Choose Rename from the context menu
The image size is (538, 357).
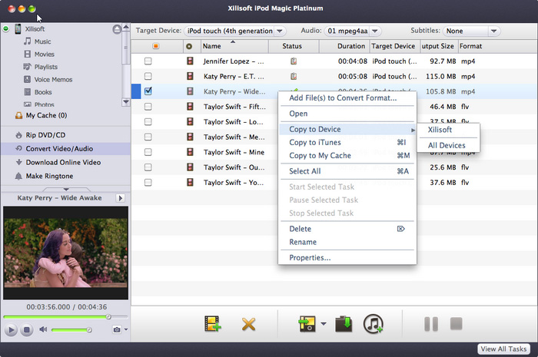click(x=347, y=242)
